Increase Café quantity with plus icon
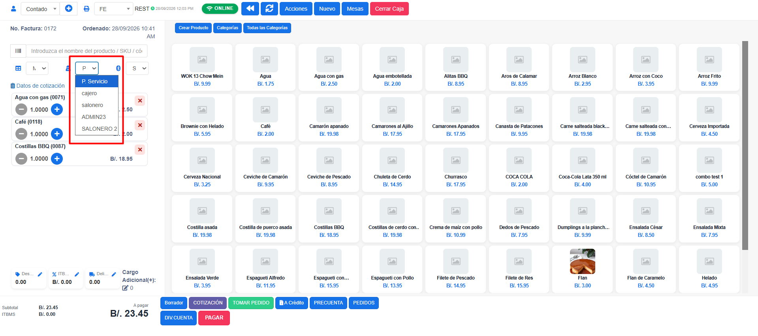Viewport: 758px width, 336px height. (x=57, y=134)
